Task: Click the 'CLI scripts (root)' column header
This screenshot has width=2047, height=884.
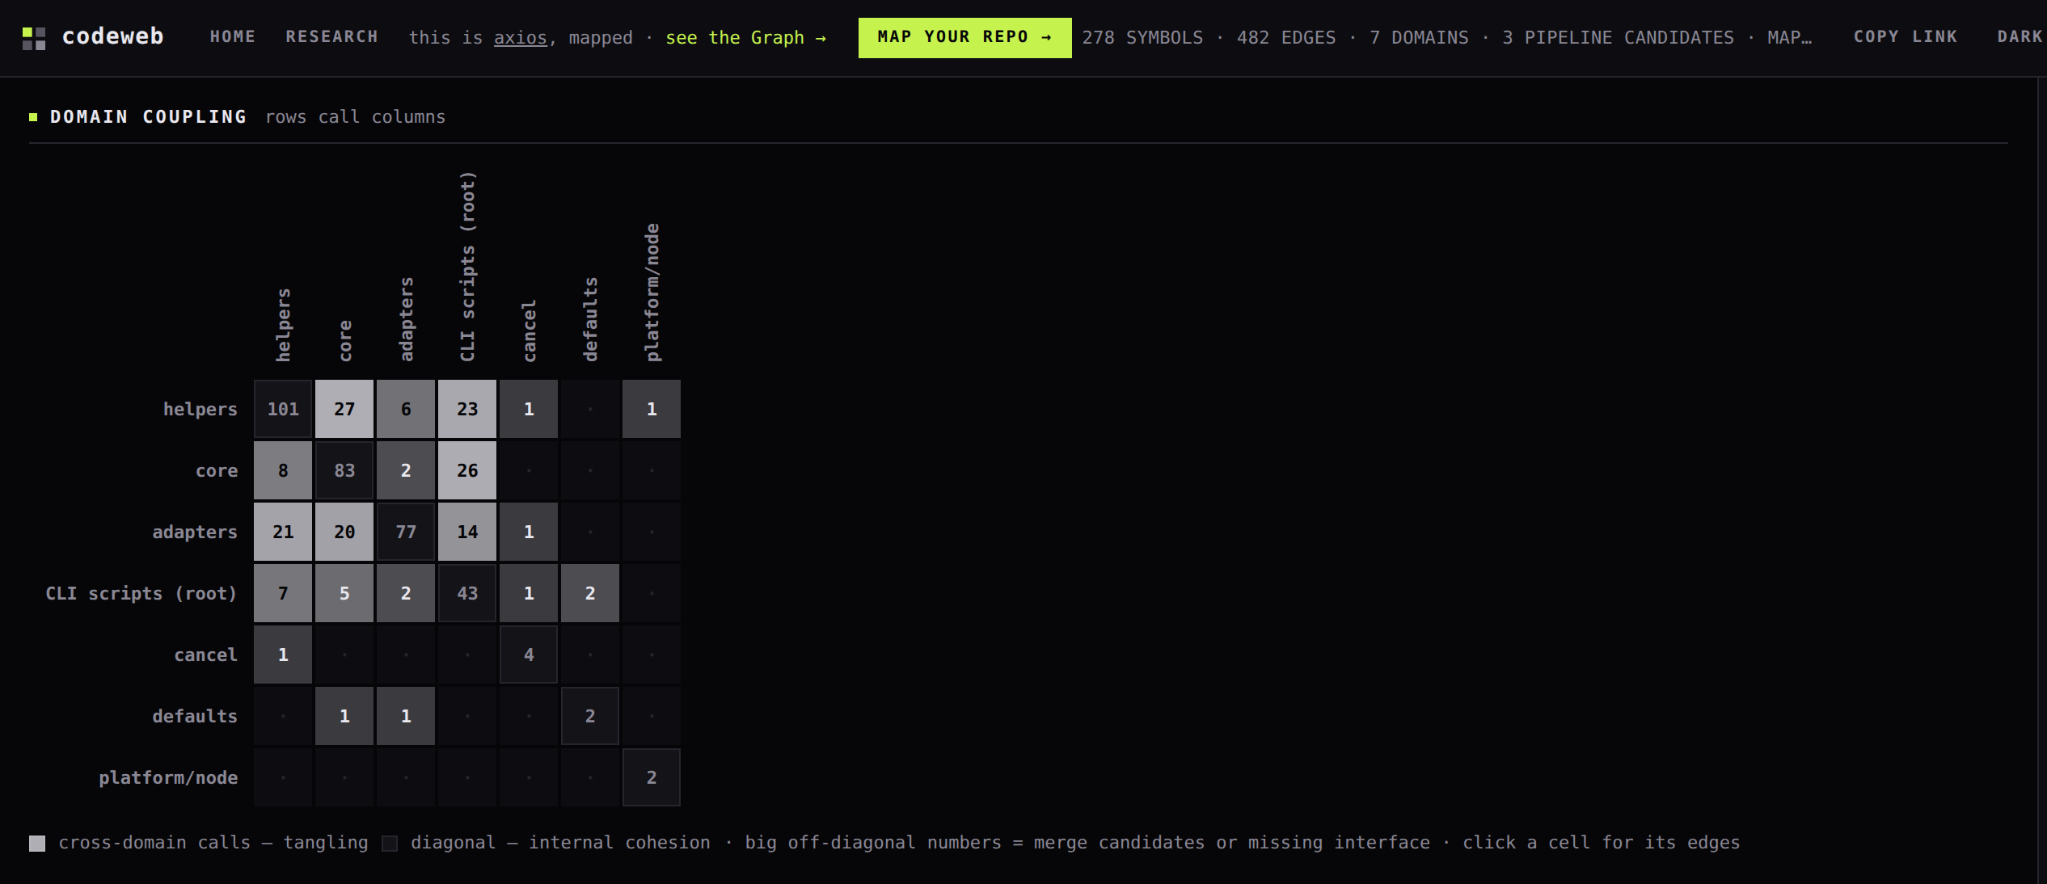Action: click(x=467, y=267)
